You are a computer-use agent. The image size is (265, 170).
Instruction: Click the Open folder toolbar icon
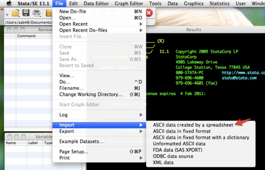(16, 13)
